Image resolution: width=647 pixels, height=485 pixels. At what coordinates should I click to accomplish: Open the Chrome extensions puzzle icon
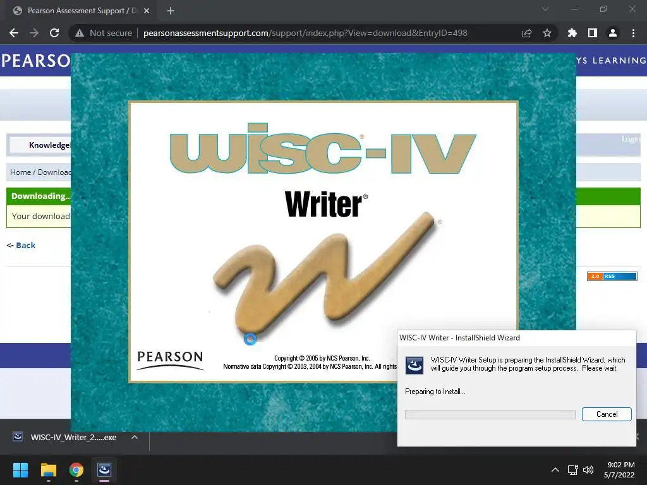[x=572, y=33]
